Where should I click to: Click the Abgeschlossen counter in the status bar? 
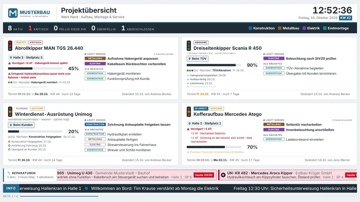coord(138,28)
